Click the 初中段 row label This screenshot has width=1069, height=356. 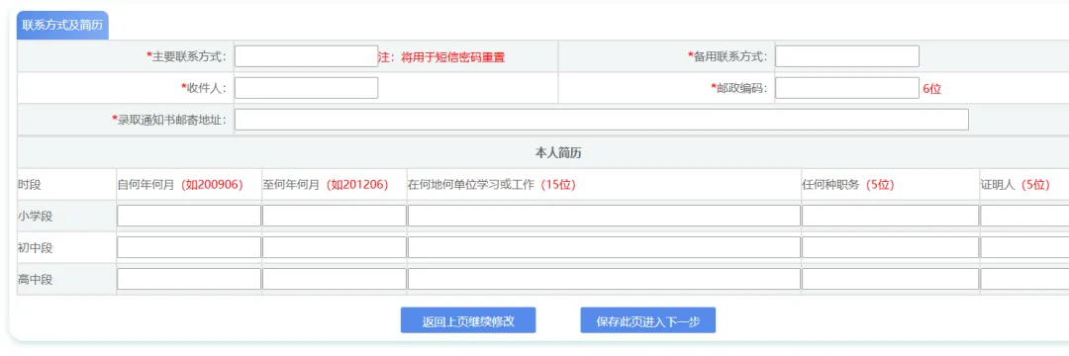pos(36,248)
